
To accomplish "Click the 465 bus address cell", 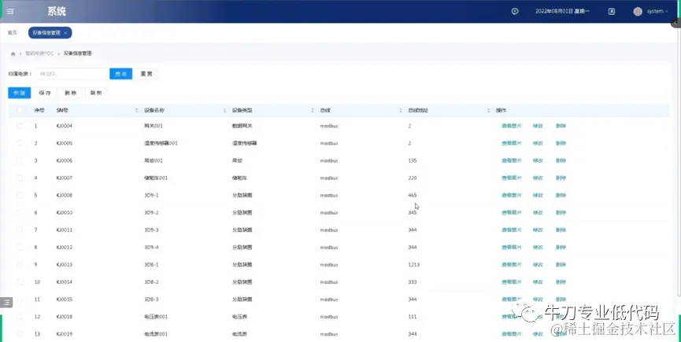I will pyautogui.click(x=413, y=195).
